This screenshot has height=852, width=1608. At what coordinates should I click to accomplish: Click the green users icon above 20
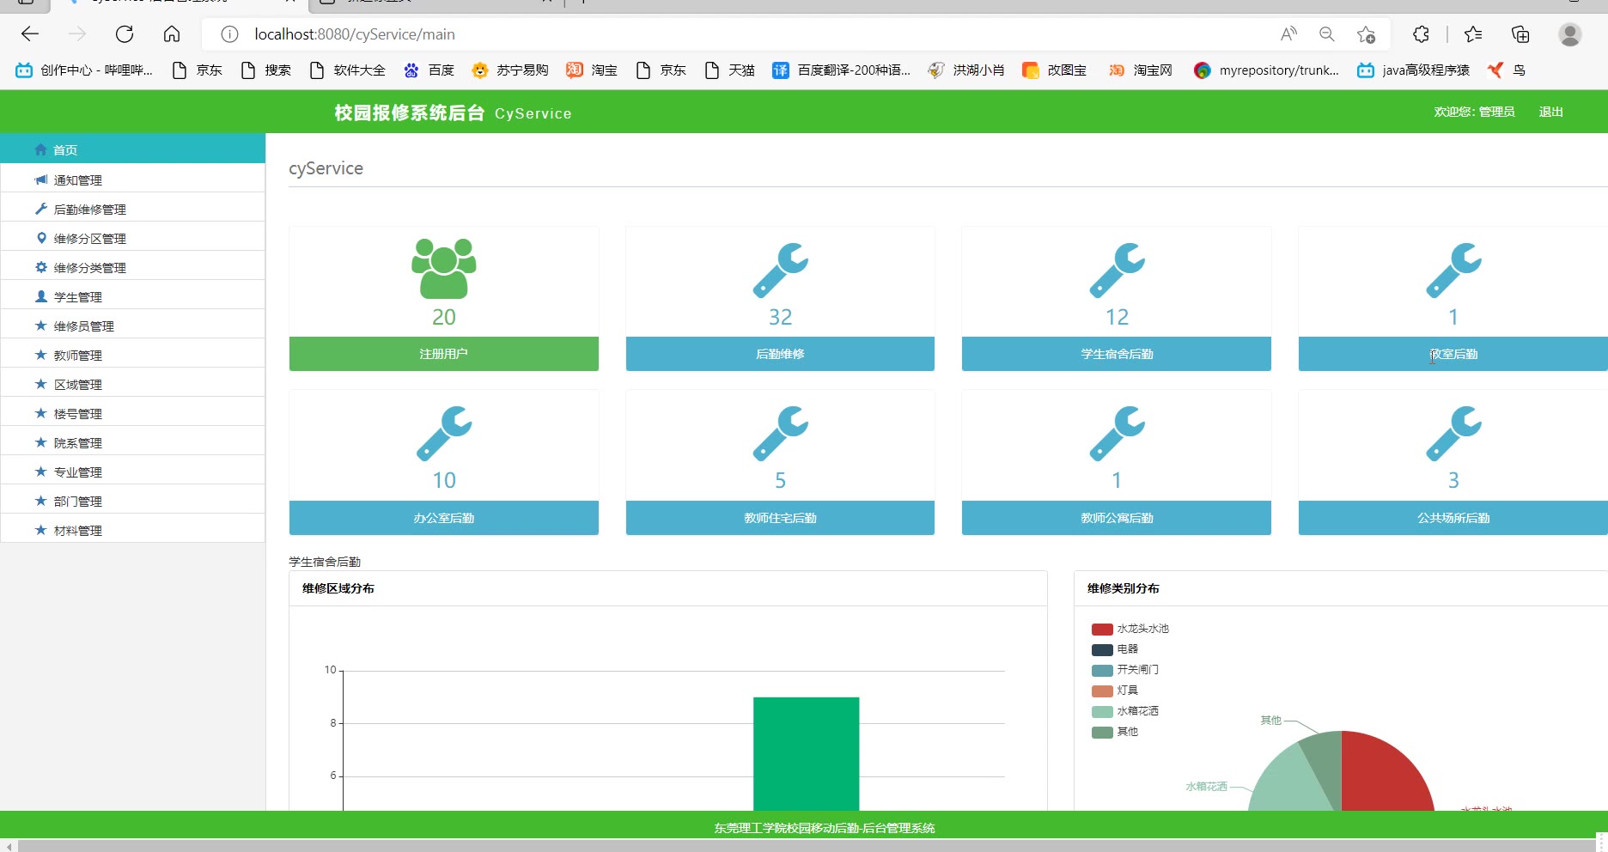pyautogui.click(x=444, y=268)
